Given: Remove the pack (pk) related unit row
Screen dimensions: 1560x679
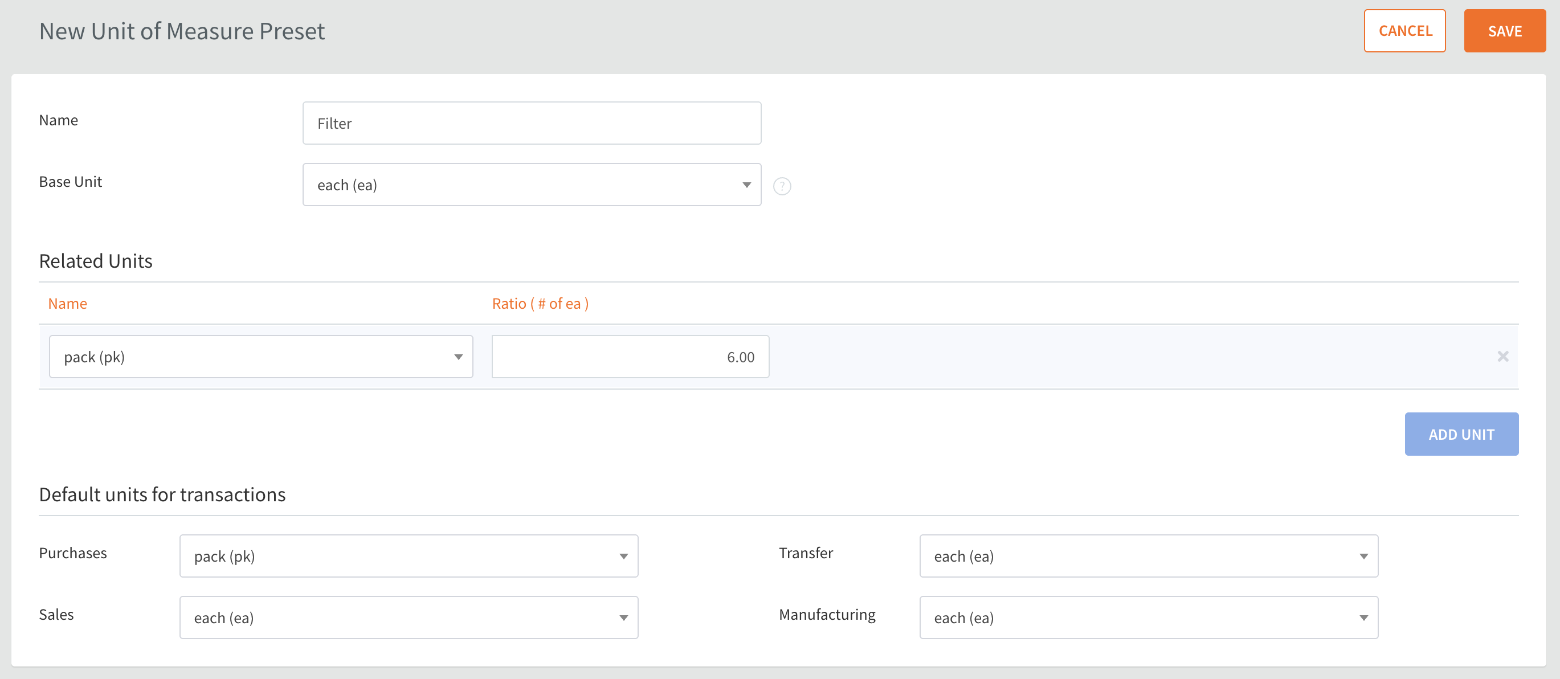Looking at the screenshot, I should 1502,356.
